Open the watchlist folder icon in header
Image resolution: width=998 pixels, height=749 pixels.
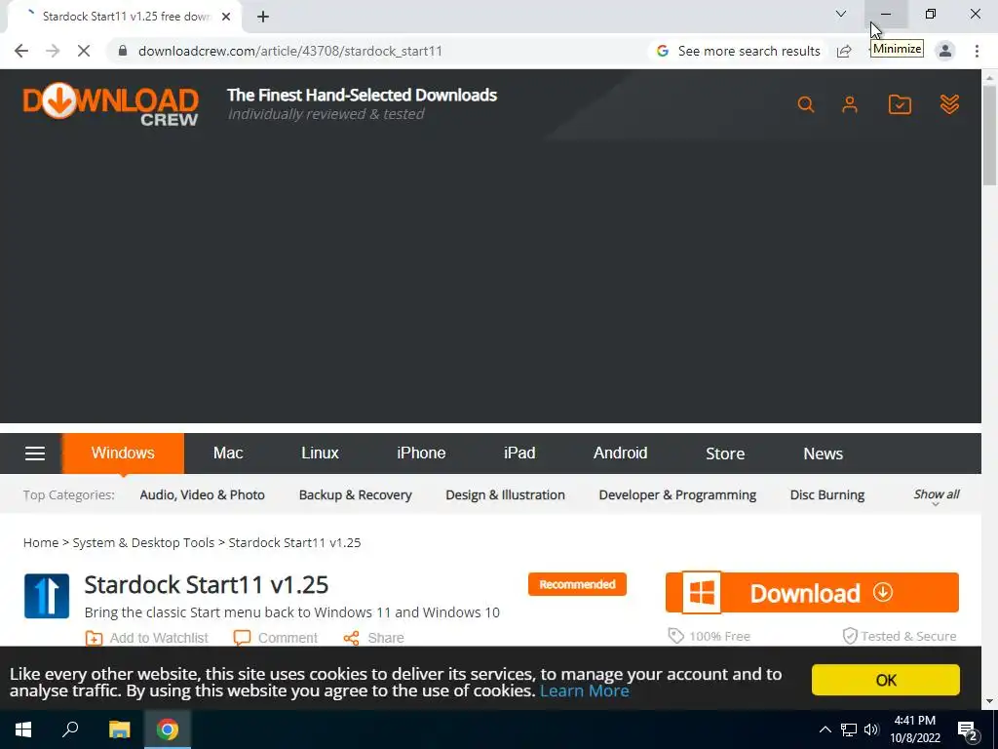(x=900, y=104)
